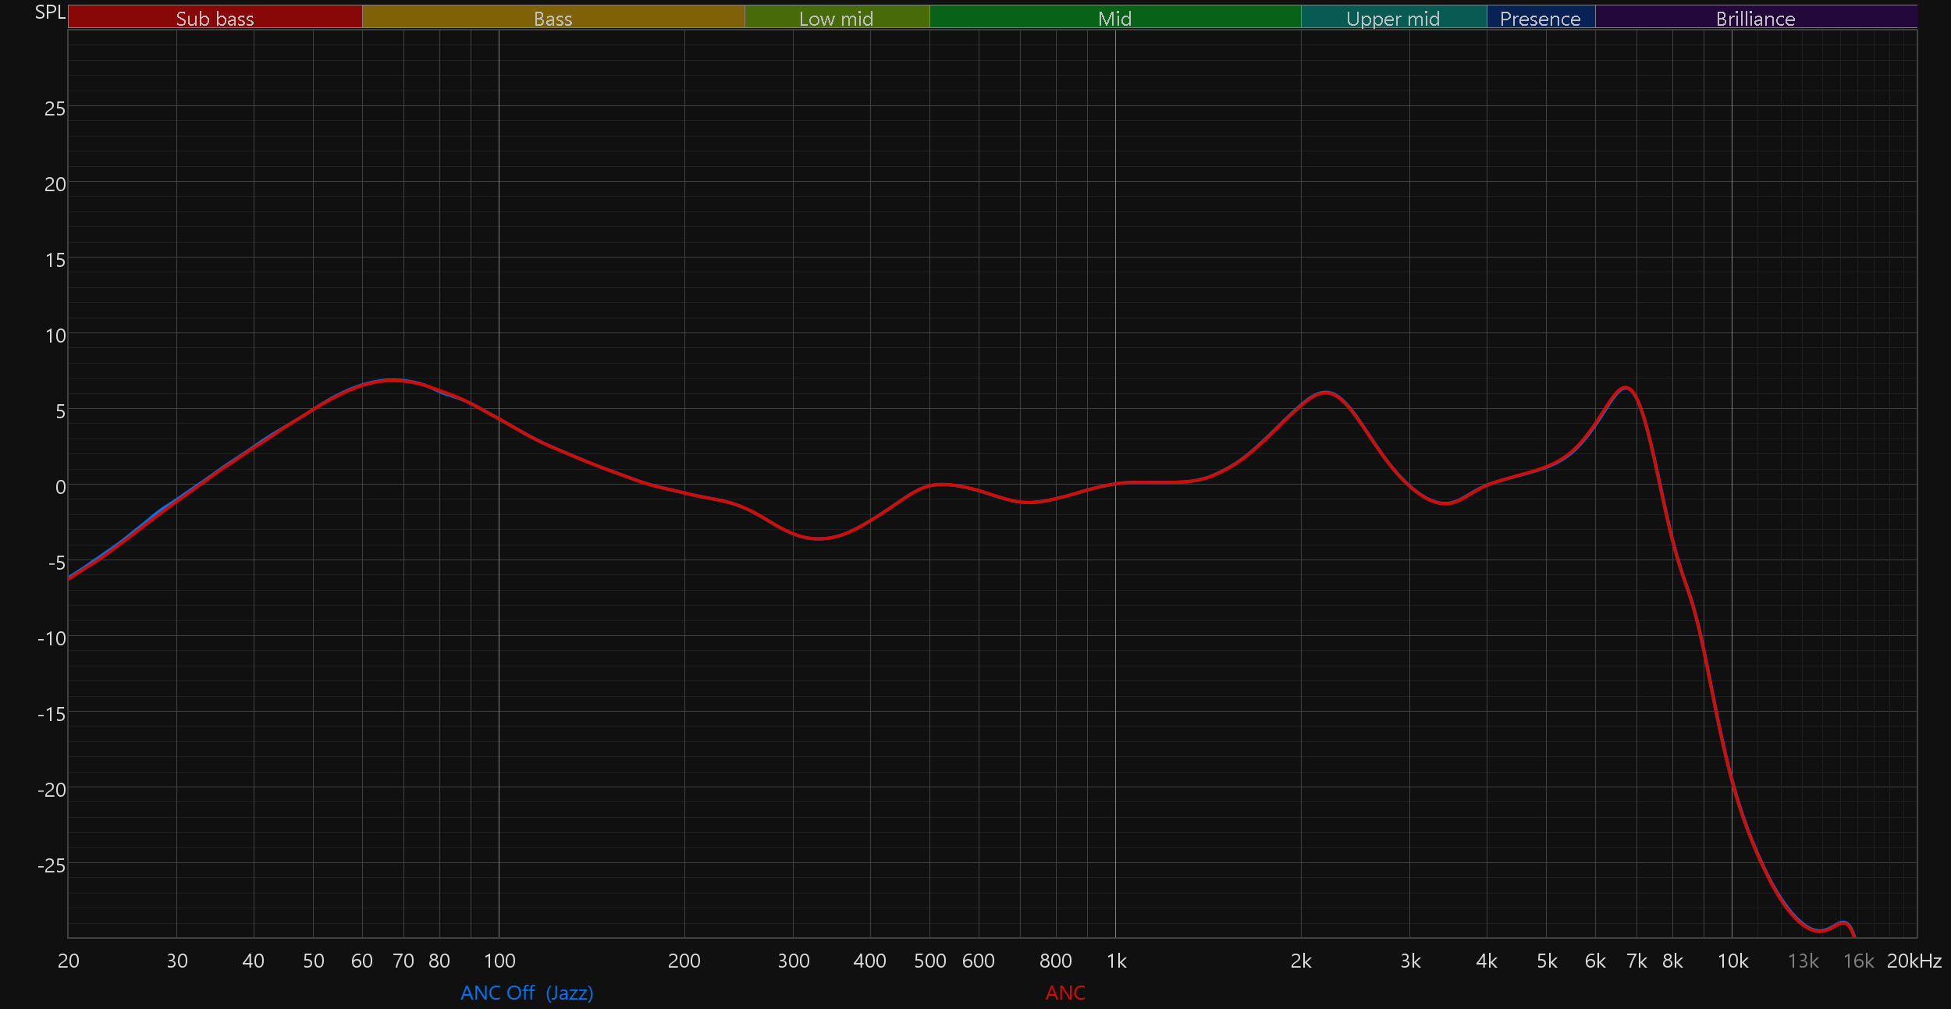This screenshot has height=1009, width=1951.
Task: Click the 25 dB axis label
Action: click(x=55, y=108)
